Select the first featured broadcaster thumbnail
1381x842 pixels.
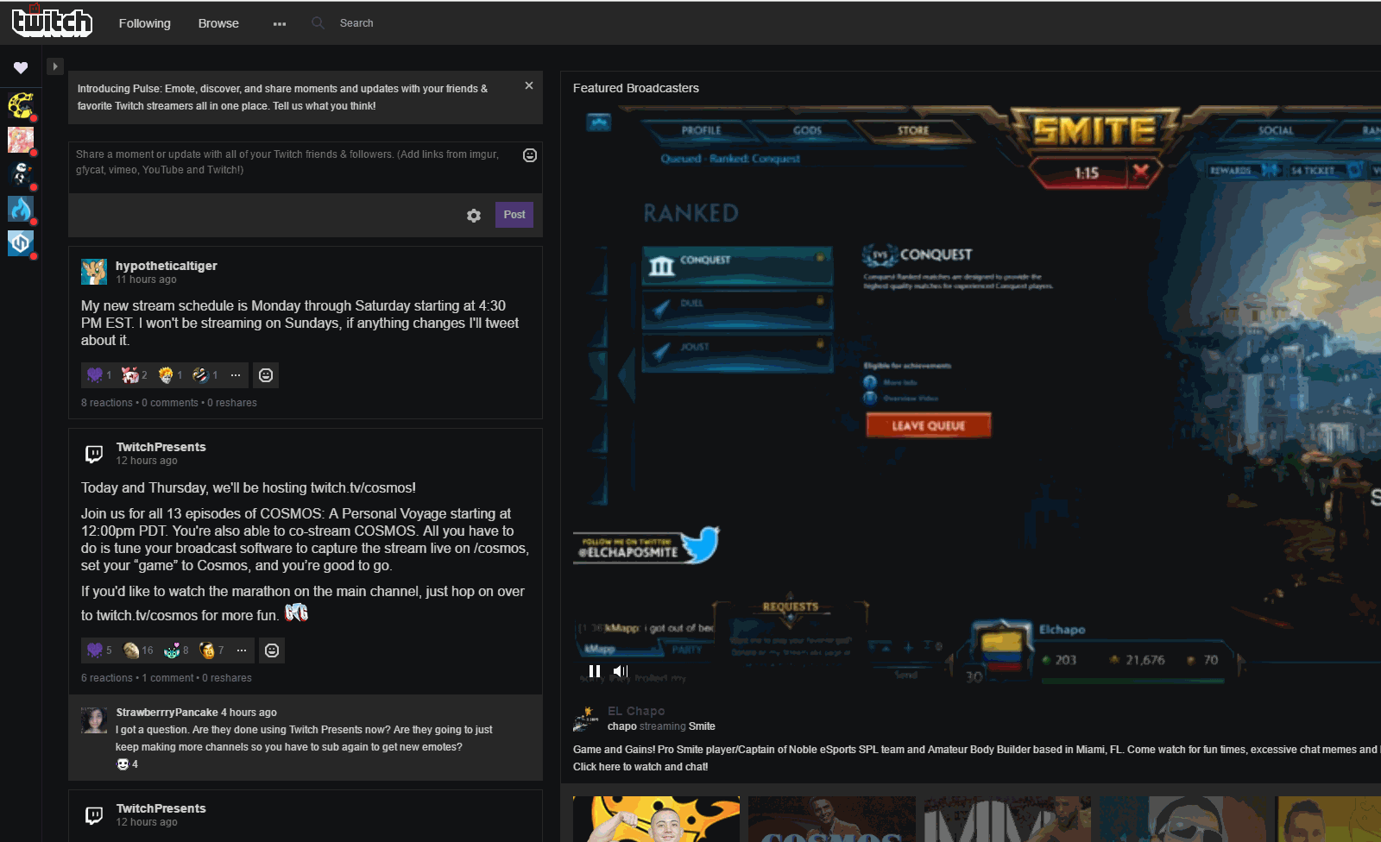[x=656, y=819]
